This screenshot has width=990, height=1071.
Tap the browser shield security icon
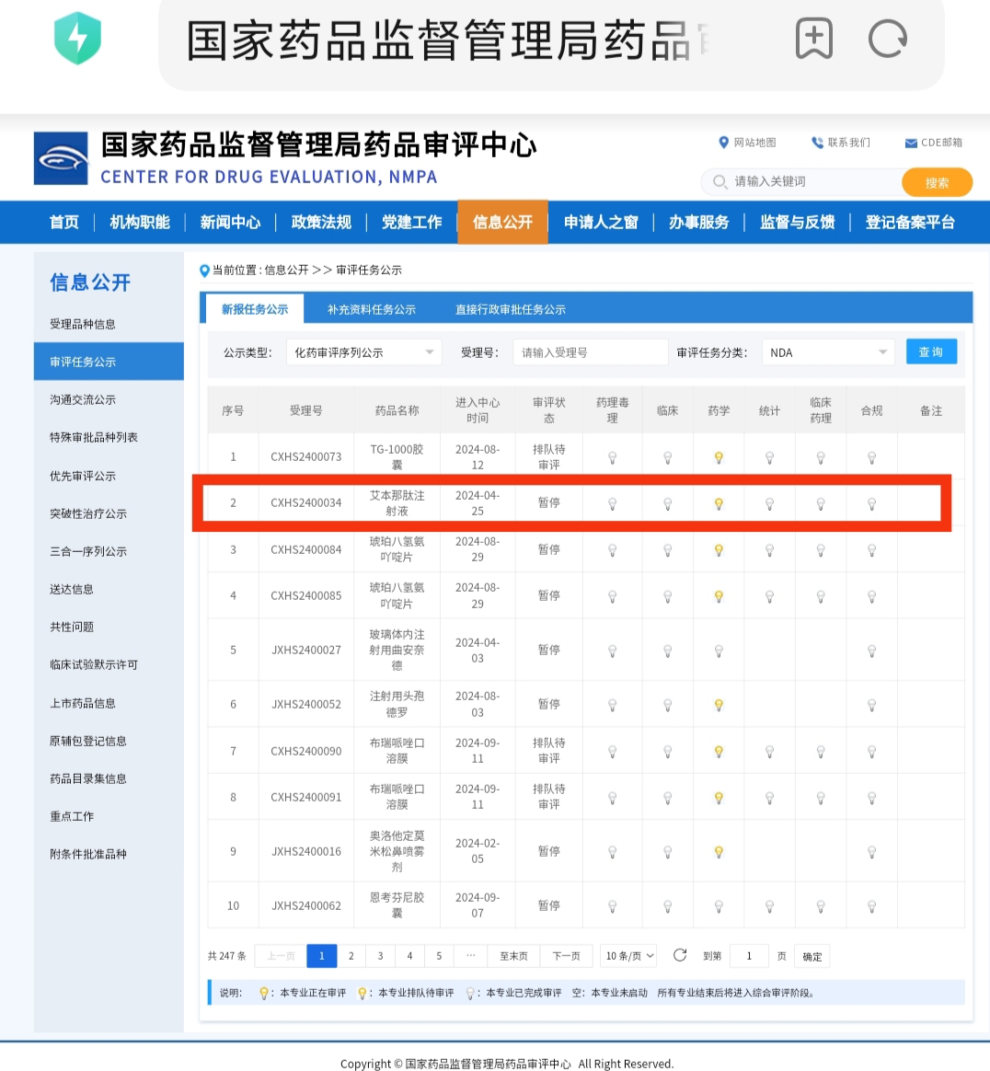point(78,39)
